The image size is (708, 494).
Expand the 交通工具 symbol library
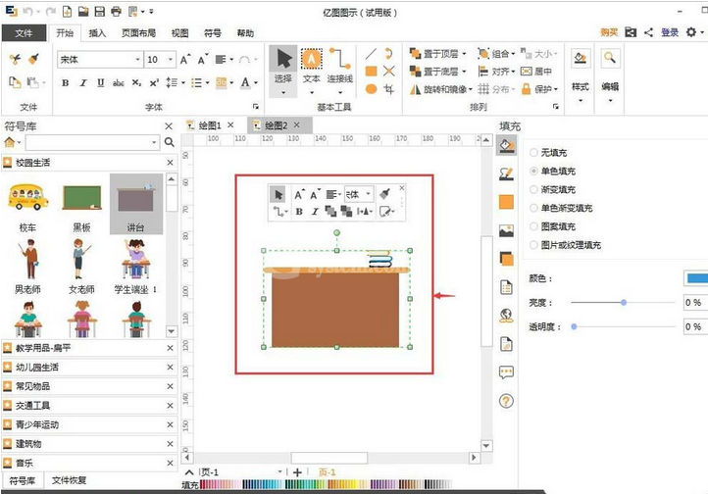pyautogui.click(x=88, y=406)
